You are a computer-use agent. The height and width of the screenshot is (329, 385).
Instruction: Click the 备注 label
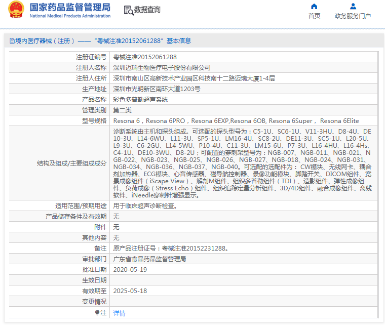pos(100,249)
